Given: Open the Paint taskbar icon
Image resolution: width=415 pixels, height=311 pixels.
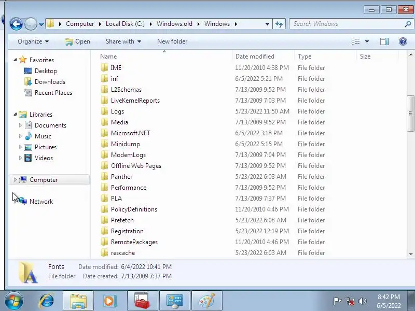Looking at the screenshot, I should click(206, 301).
